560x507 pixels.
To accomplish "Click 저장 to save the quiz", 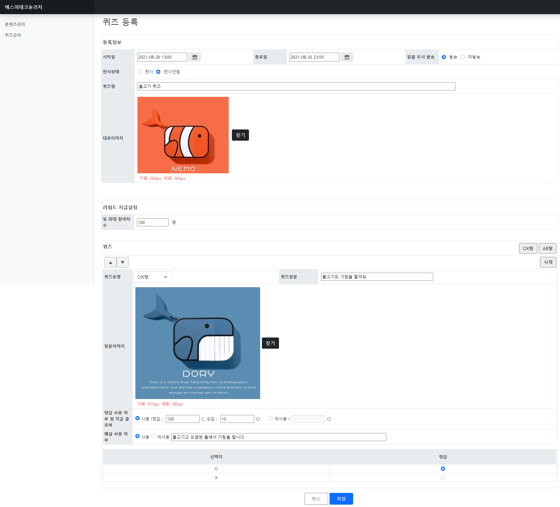I will [x=341, y=498].
